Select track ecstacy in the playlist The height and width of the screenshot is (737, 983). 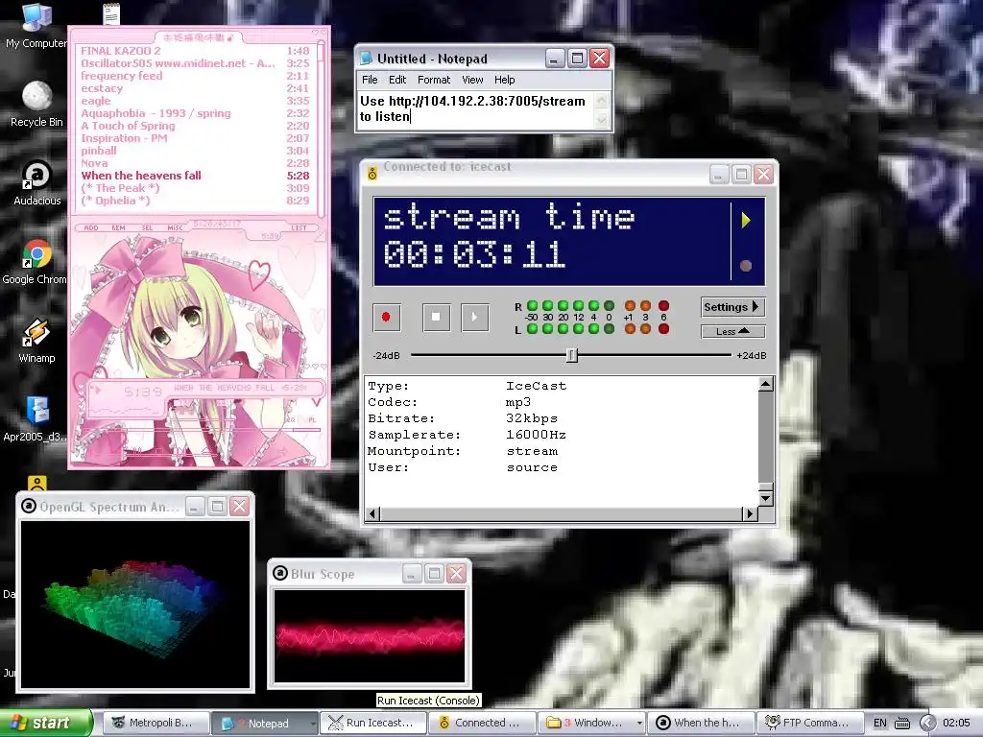pyautogui.click(x=195, y=88)
